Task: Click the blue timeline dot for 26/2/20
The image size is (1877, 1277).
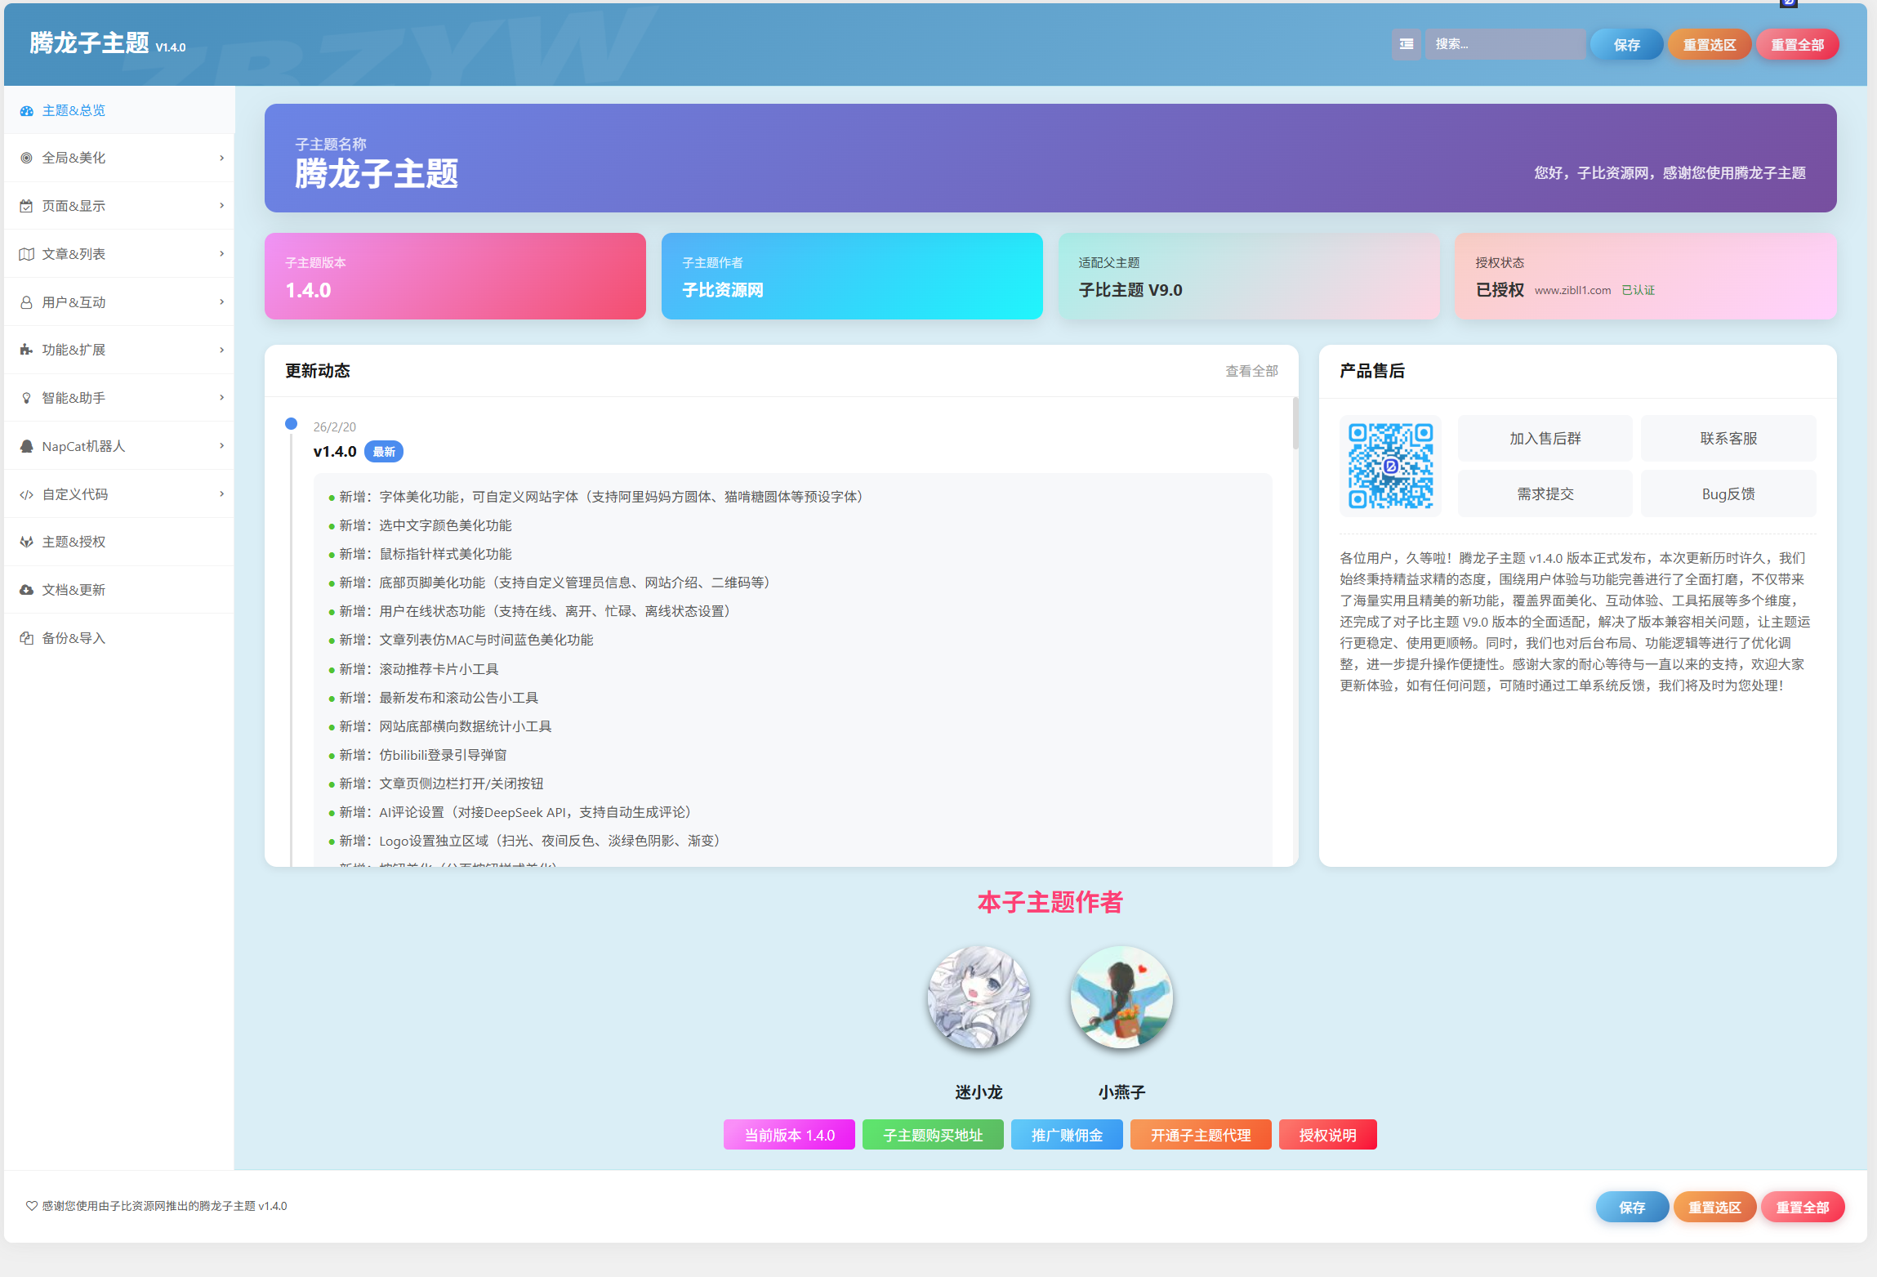Action: pos(291,423)
